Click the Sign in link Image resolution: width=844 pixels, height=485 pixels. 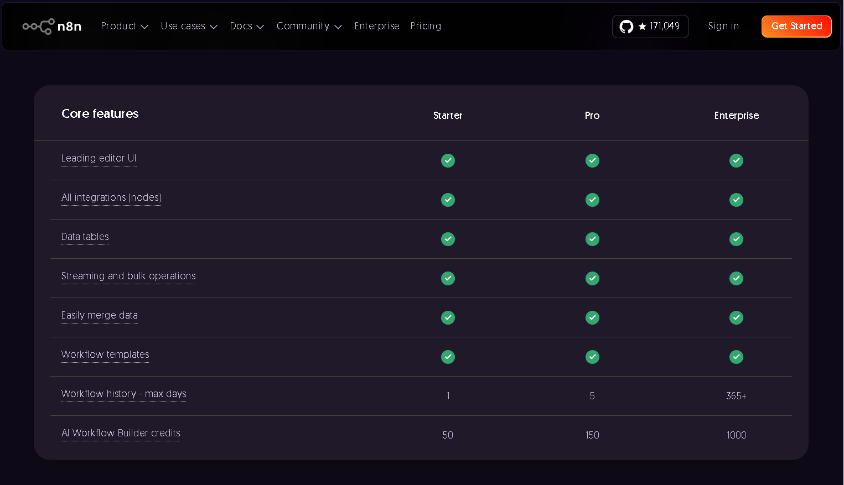coord(723,26)
